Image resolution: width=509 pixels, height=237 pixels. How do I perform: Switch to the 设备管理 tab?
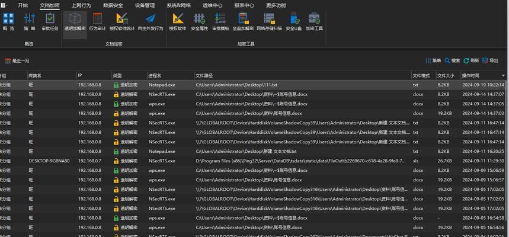145,5
